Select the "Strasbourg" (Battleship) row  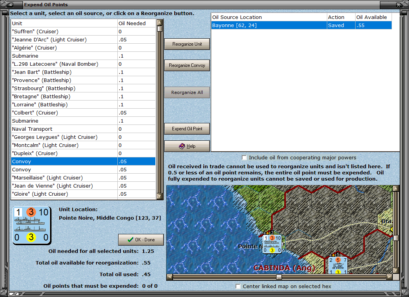[83, 88]
